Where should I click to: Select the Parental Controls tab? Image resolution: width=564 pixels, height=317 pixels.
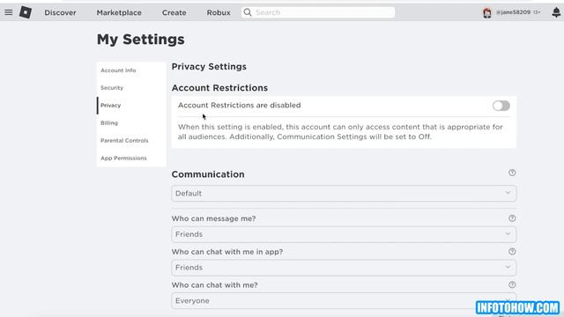tap(131, 141)
